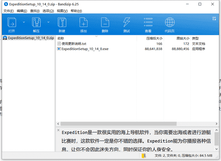
Task: Click the 166 compressed size cell
Action: pos(159,44)
